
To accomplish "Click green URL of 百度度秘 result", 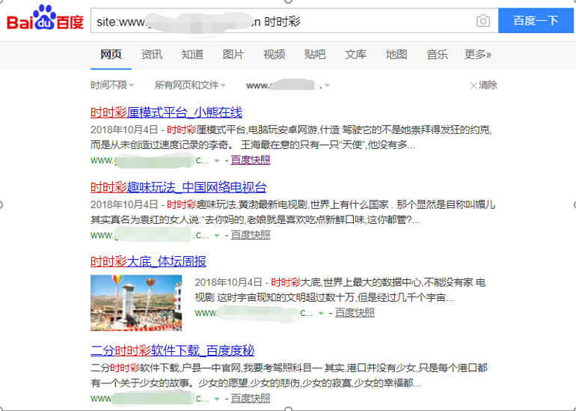I will pos(150,398).
